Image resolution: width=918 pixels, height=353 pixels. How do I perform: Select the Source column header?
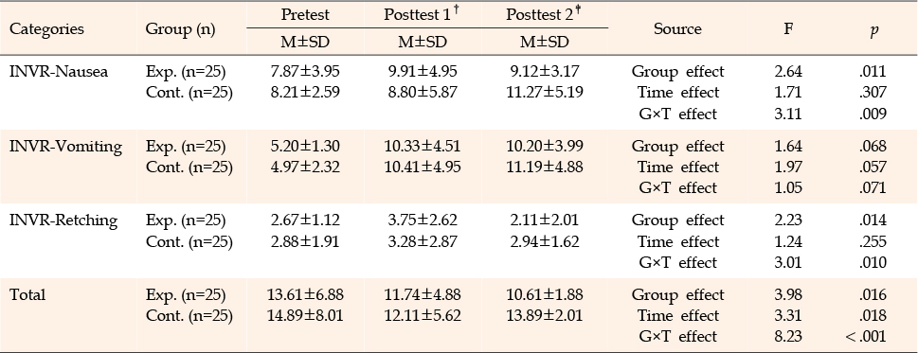point(677,28)
